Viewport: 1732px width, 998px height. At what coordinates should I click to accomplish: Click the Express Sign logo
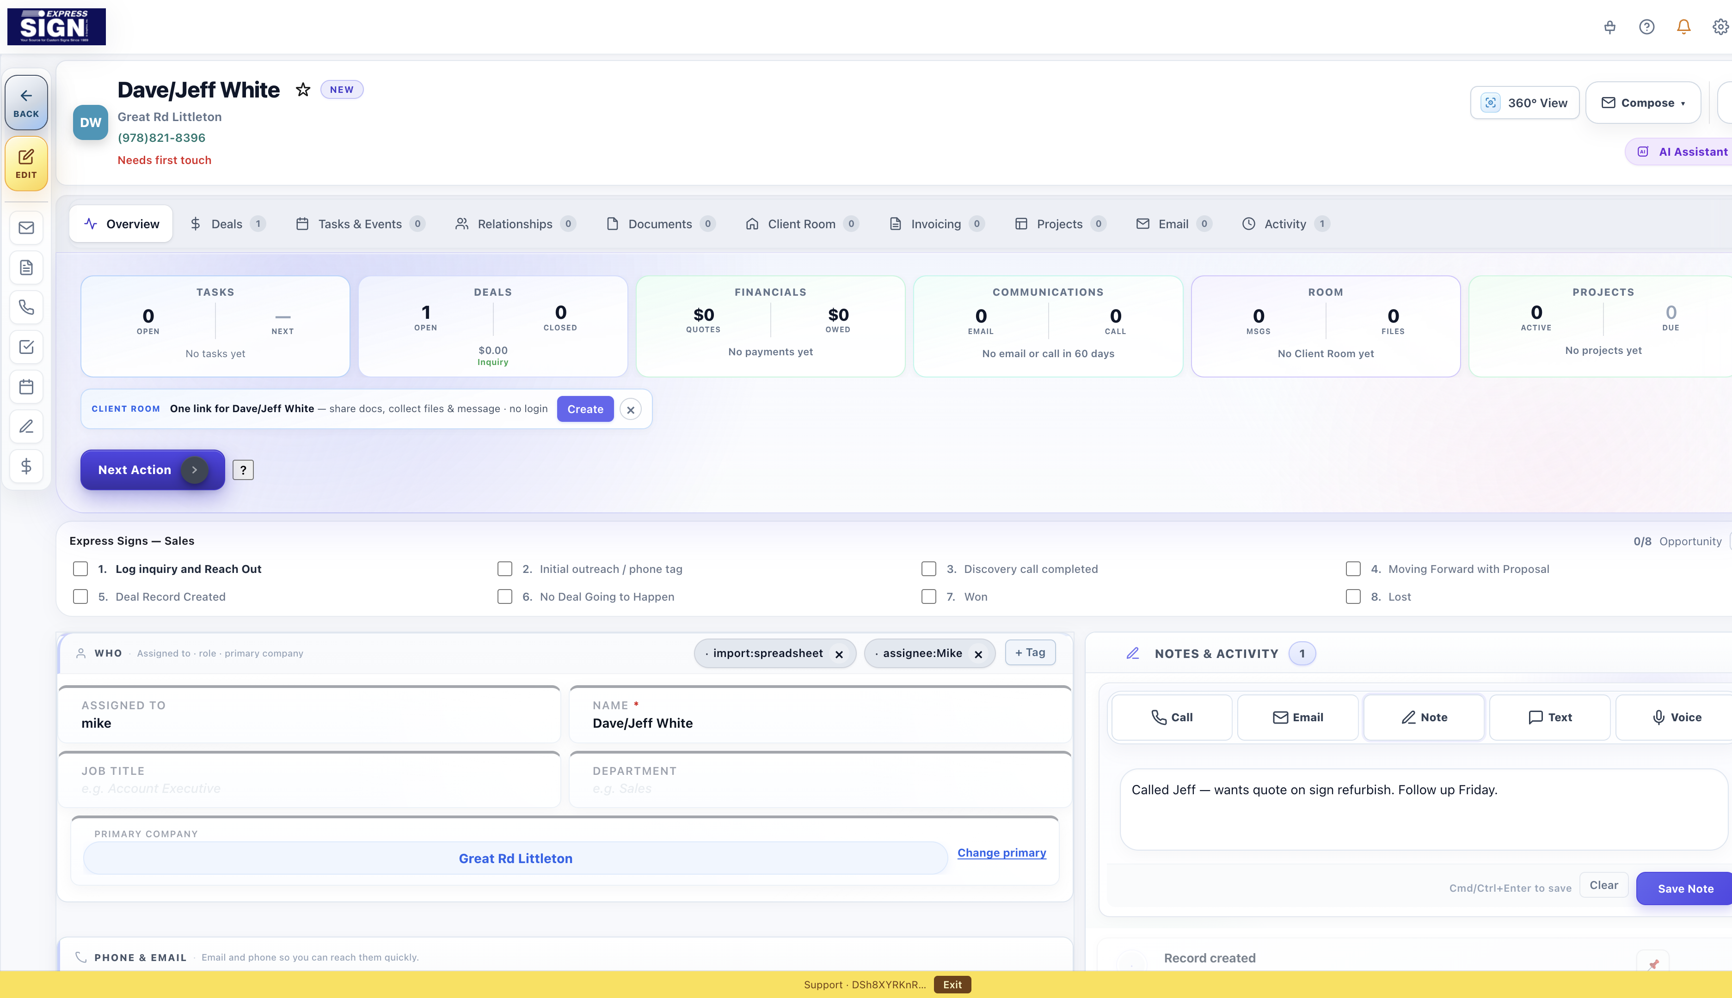click(56, 27)
